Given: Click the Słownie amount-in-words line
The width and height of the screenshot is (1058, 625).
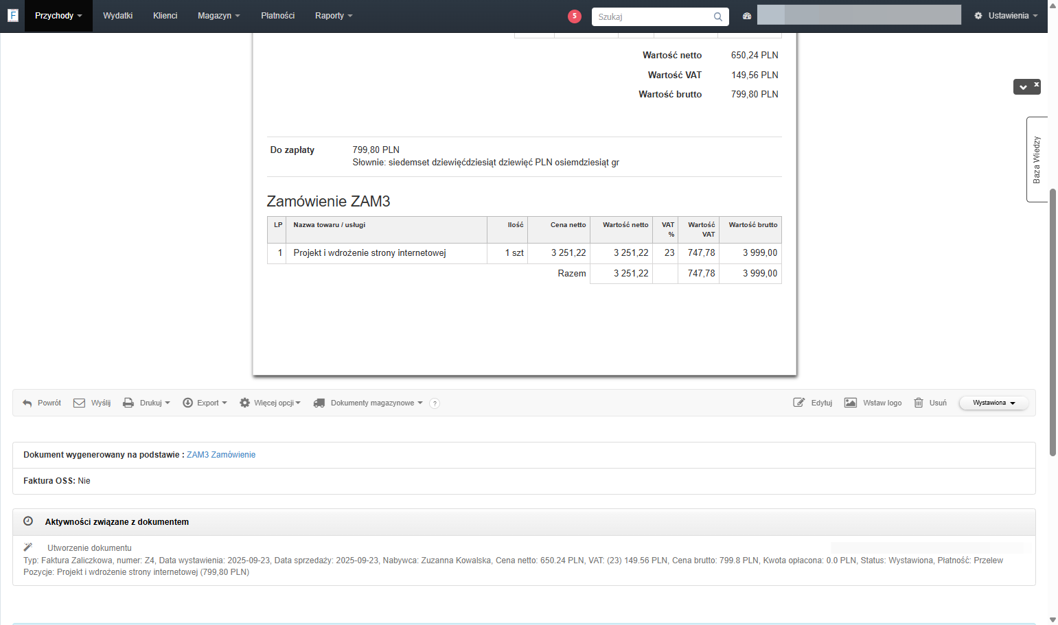Looking at the screenshot, I should pyautogui.click(x=486, y=163).
